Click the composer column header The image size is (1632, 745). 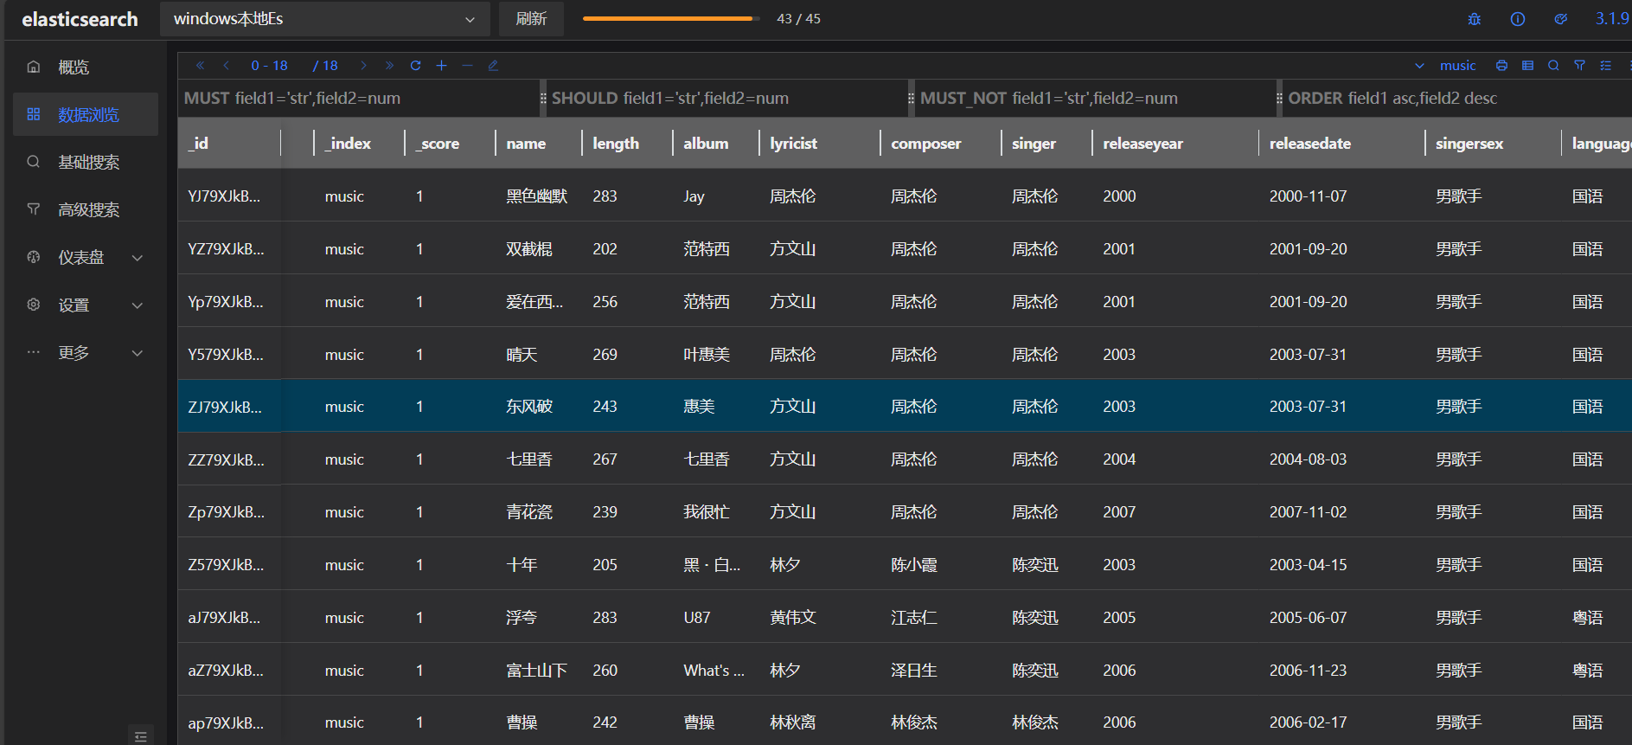tap(940, 144)
